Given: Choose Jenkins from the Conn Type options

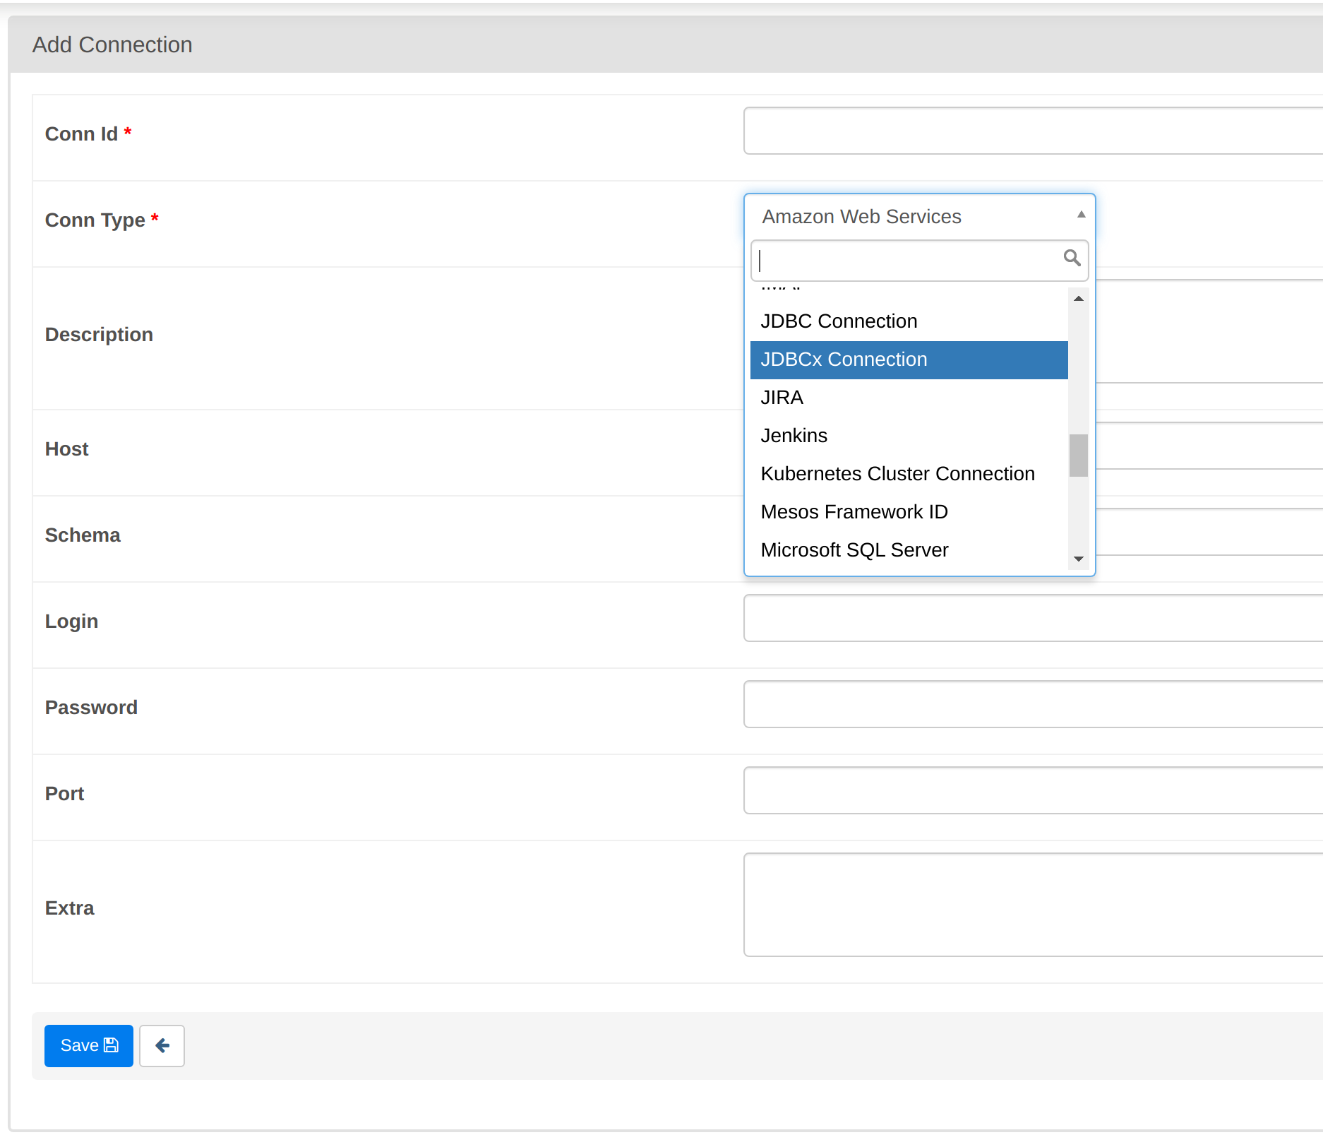Looking at the screenshot, I should 794,435.
